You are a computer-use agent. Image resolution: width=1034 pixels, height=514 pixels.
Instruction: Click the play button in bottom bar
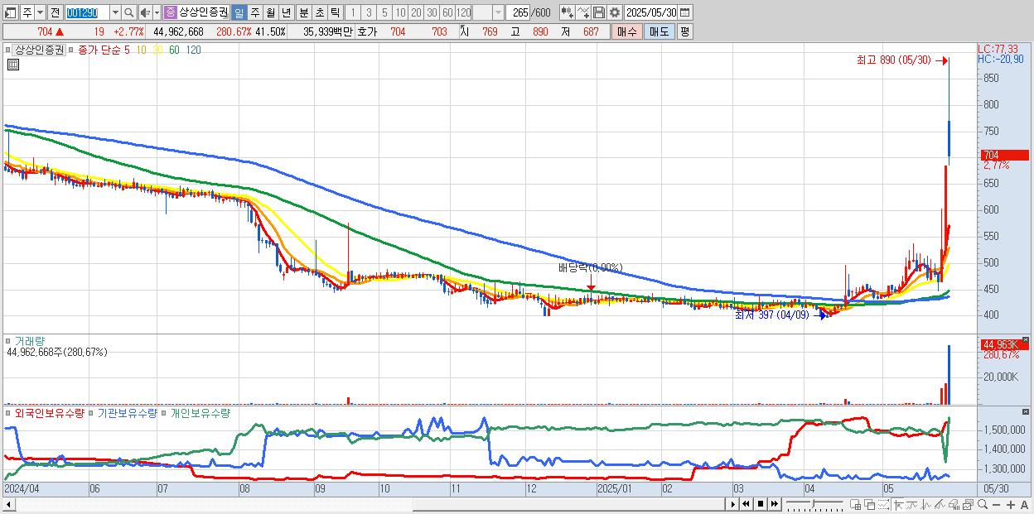click(733, 504)
